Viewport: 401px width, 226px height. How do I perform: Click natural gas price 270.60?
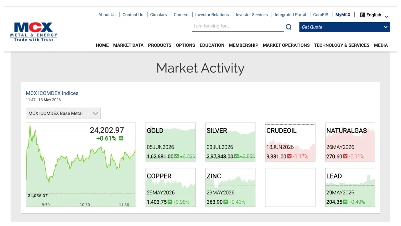pos(334,156)
